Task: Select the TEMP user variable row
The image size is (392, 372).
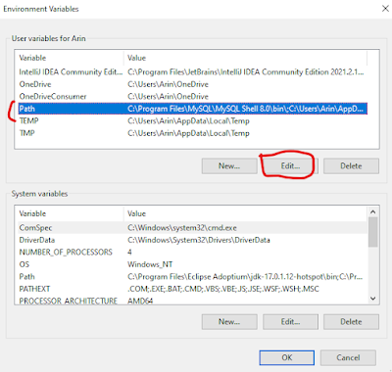Action: click(x=193, y=121)
